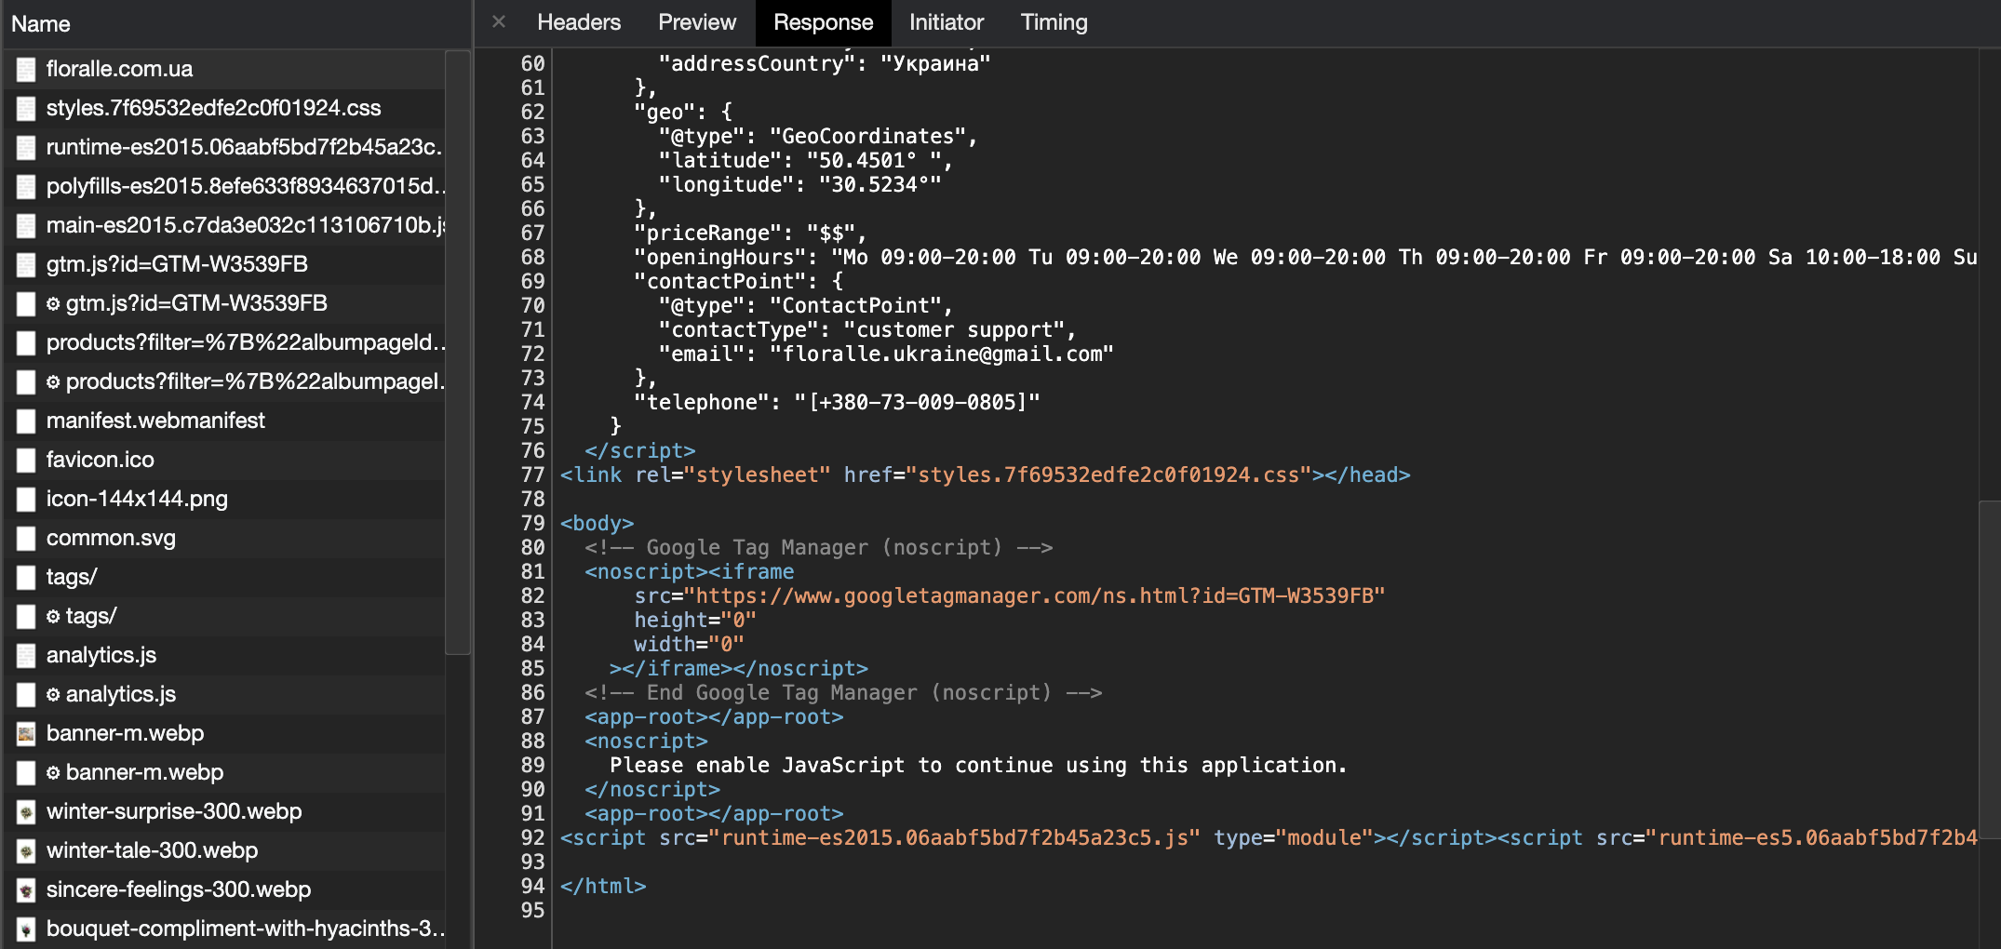Screen dimensions: 2001x949
Task: Click request list vertical scrollbar
Action: pos(458,352)
